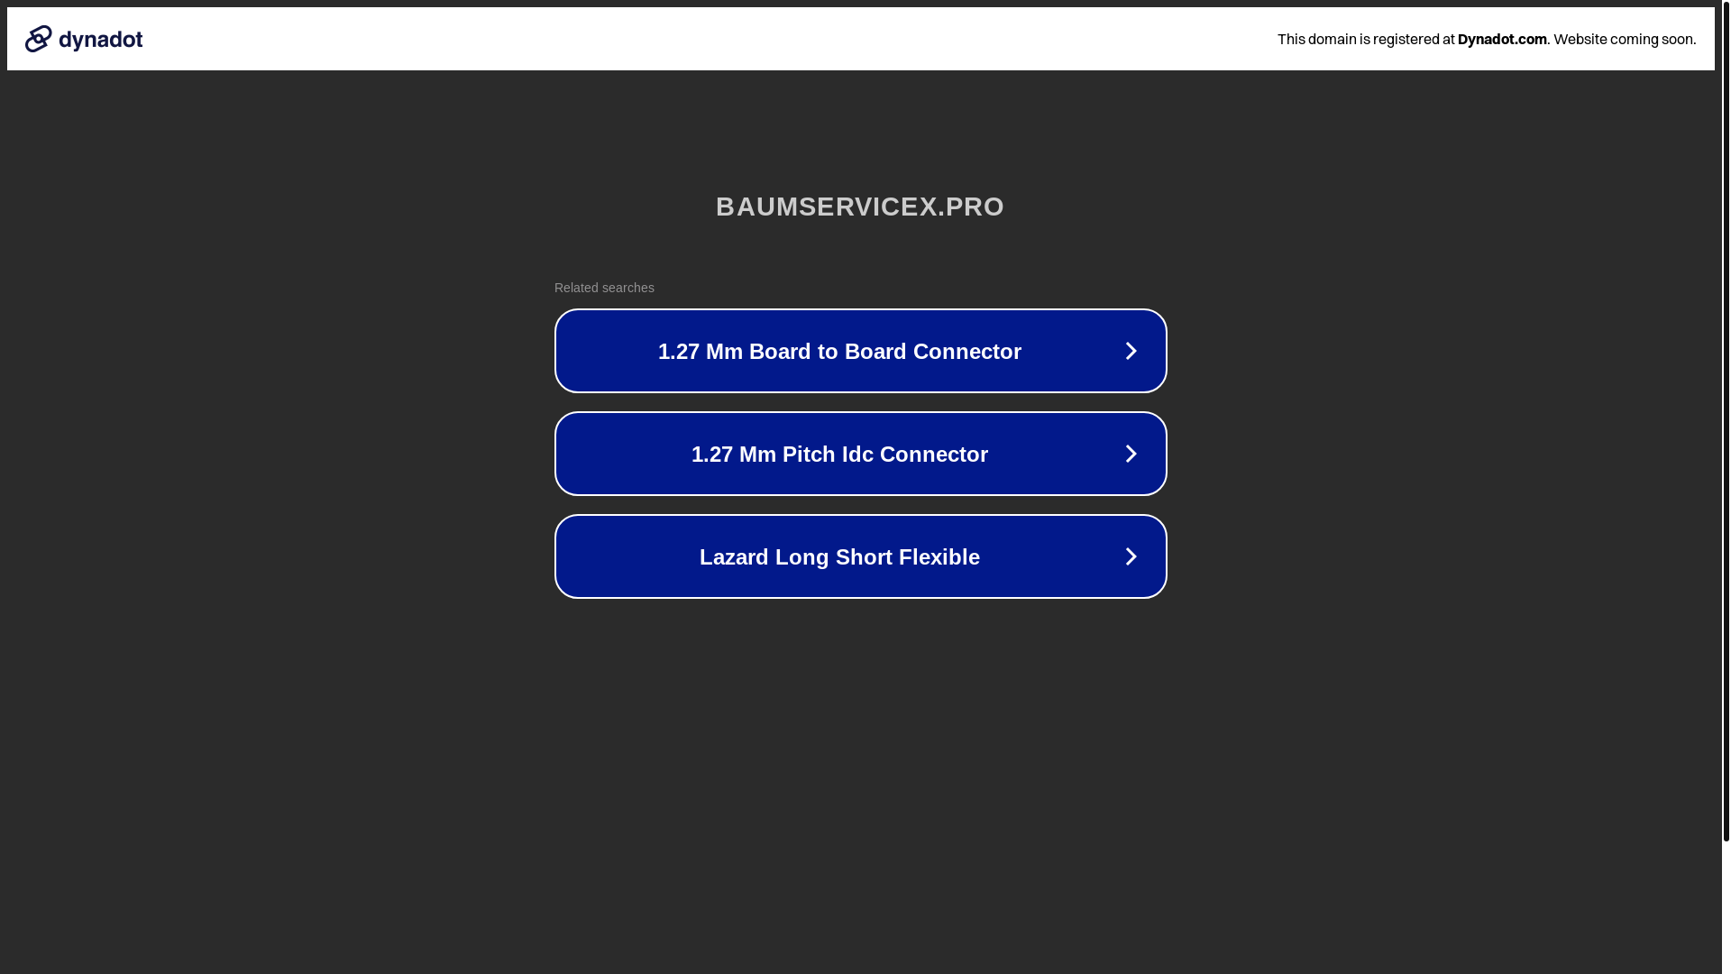1731x974 pixels.
Task: Open '1.27 Mm Board to Board Connector' search
Action: pyautogui.click(x=861, y=351)
